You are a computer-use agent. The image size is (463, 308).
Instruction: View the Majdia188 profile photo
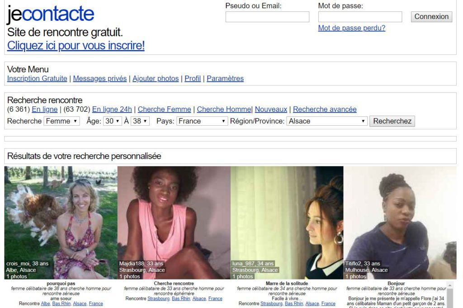[x=174, y=223]
